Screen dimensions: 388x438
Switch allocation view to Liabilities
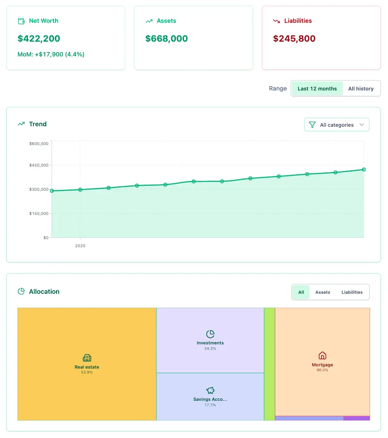352,292
